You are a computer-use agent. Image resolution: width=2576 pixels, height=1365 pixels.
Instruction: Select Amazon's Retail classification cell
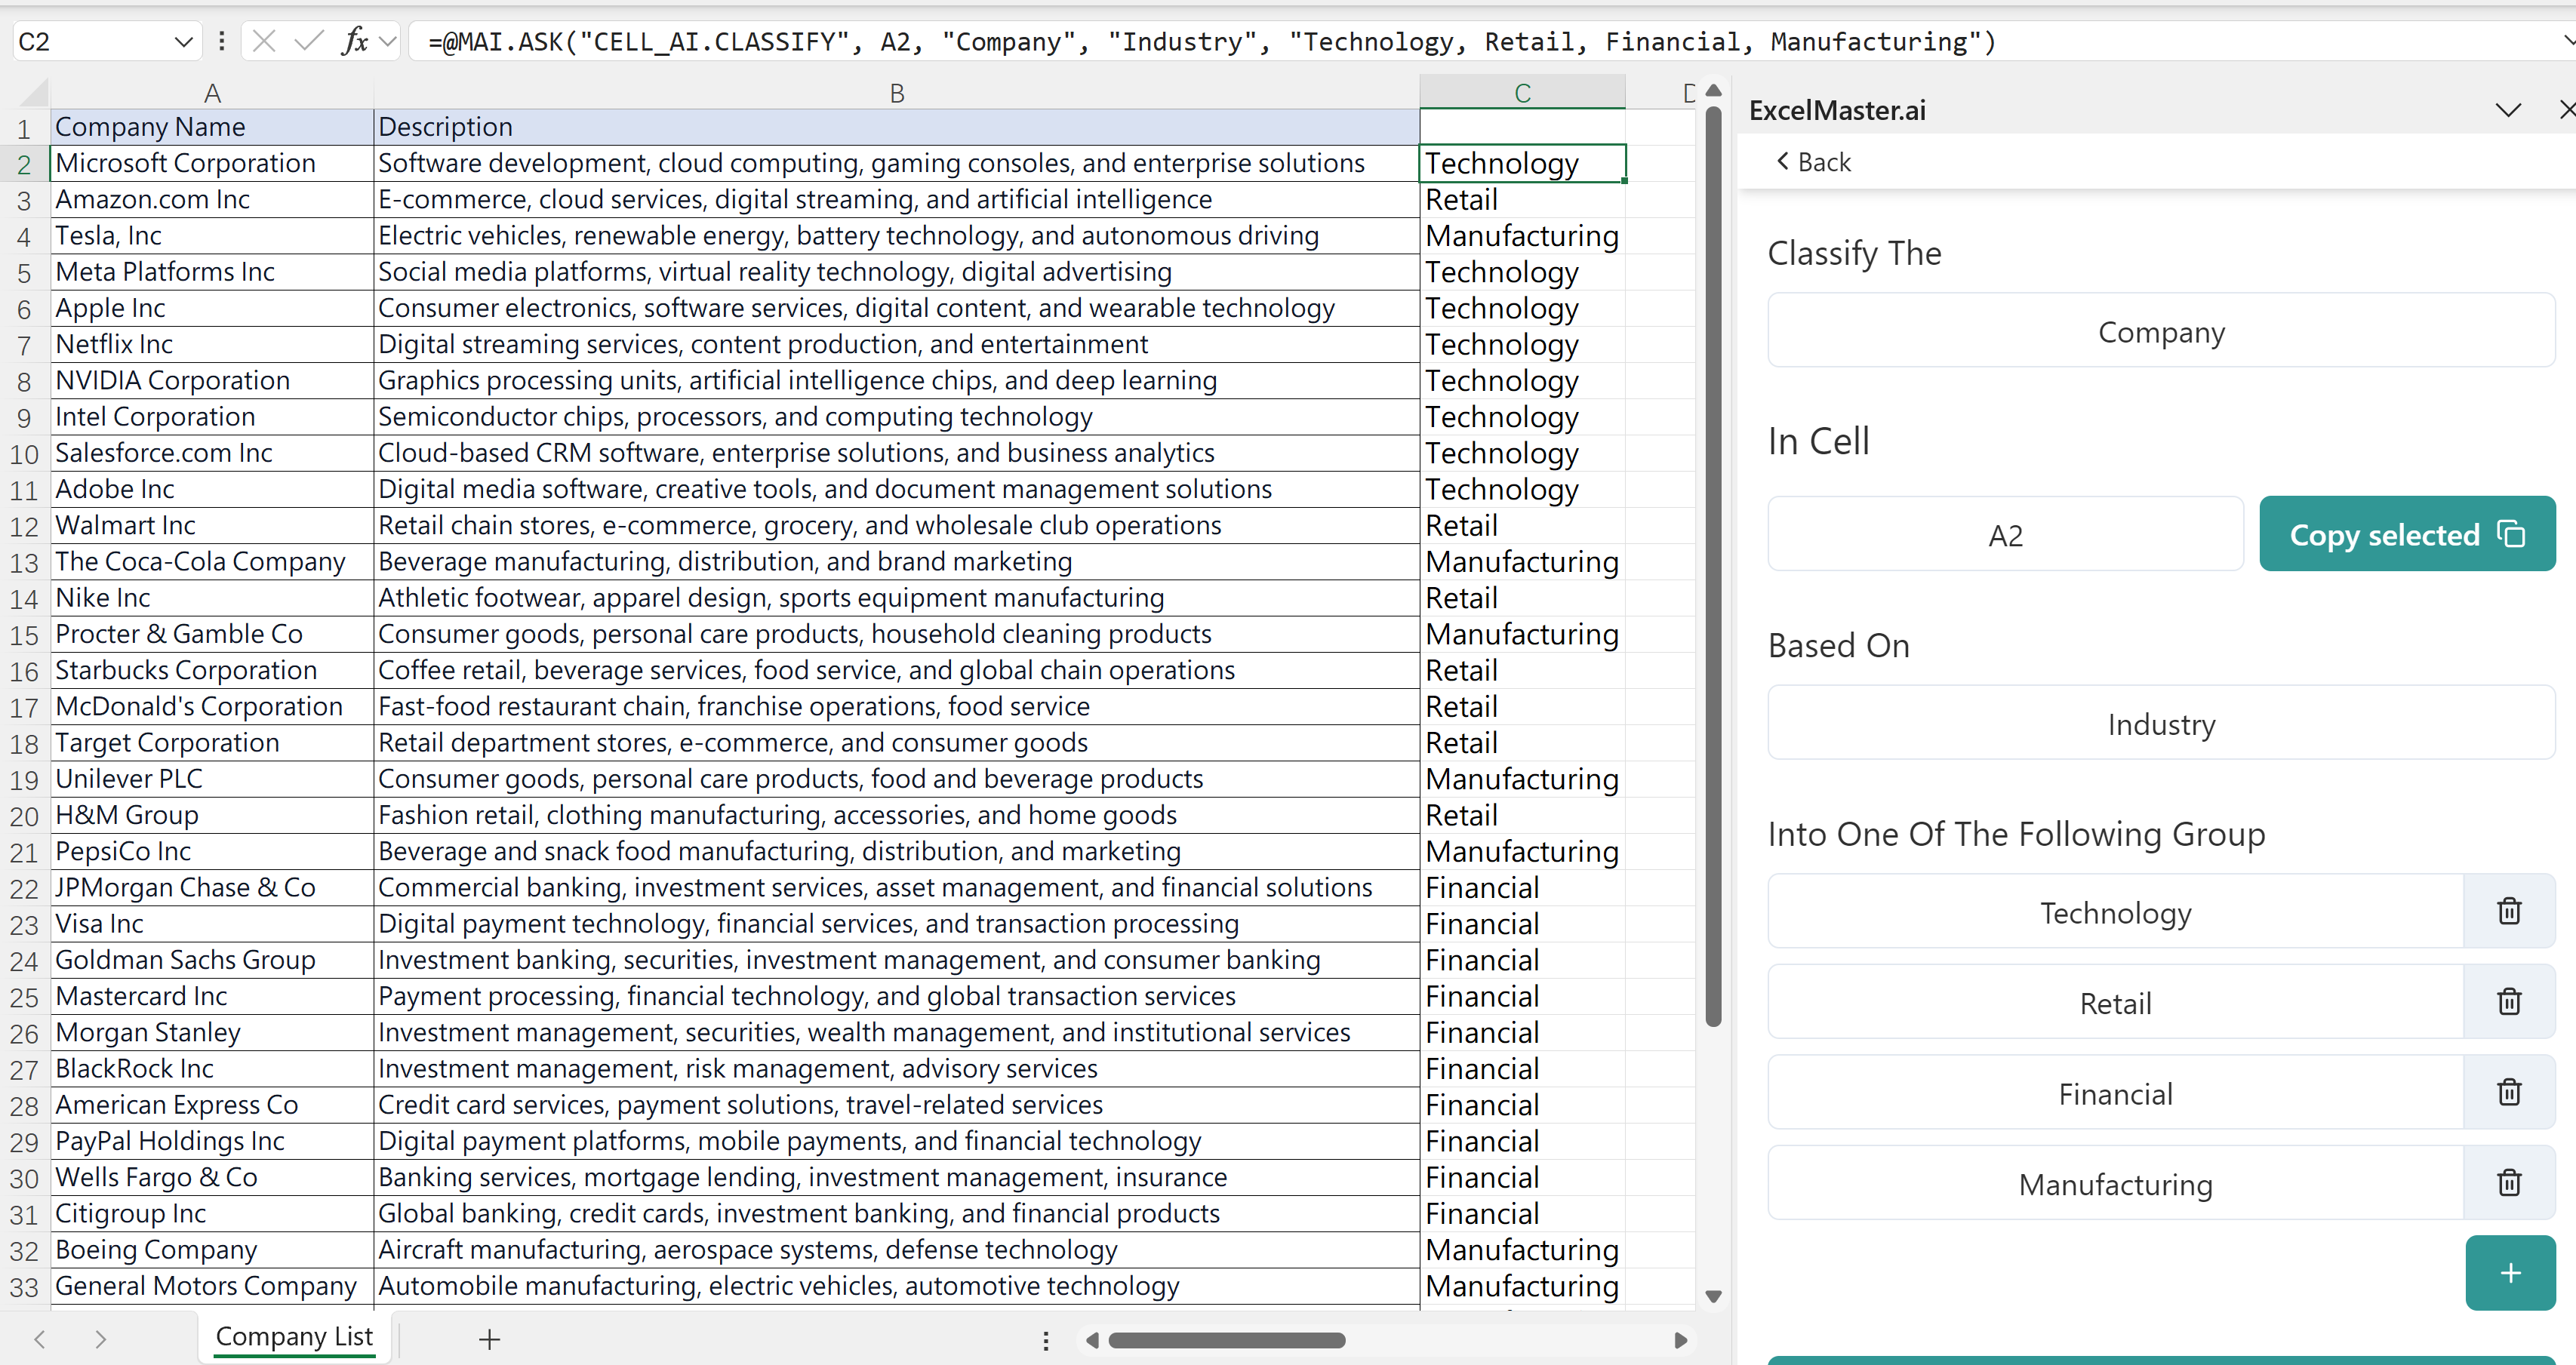[x=1522, y=200]
